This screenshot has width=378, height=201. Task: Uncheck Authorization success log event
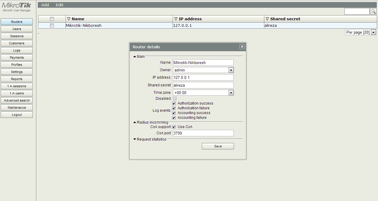174,103
